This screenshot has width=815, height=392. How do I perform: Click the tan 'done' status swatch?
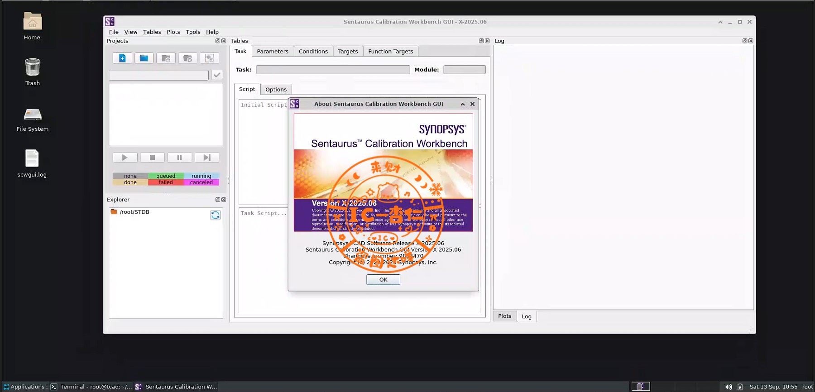point(130,182)
